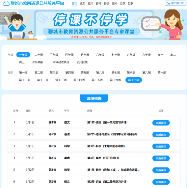Click 观看课程 for the 科学 土壤中的小动物 lesson
Viewport: 187px width, 188px height.
click(x=161, y=146)
